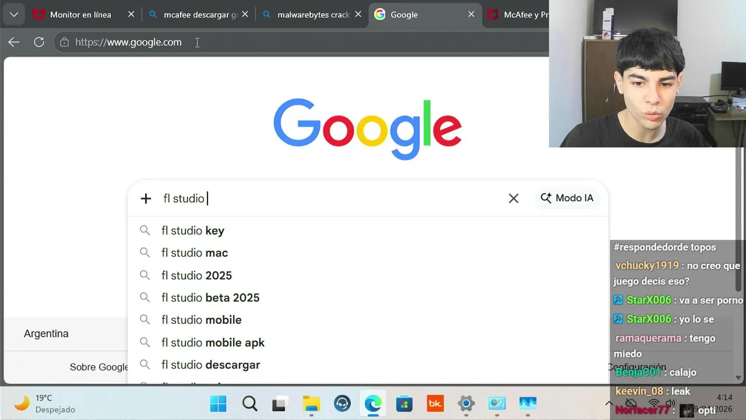Screen dimensions: 746x420
Task: Clear the search text with the X icon
Action: tap(513, 198)
